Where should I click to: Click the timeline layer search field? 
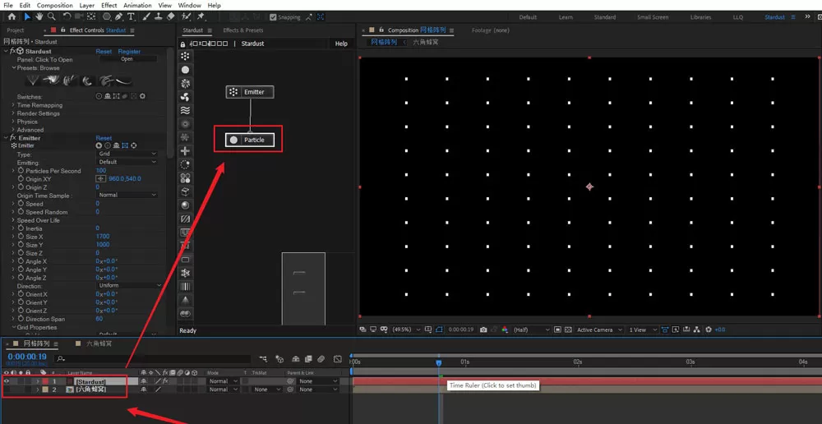(x=155, y=359)
